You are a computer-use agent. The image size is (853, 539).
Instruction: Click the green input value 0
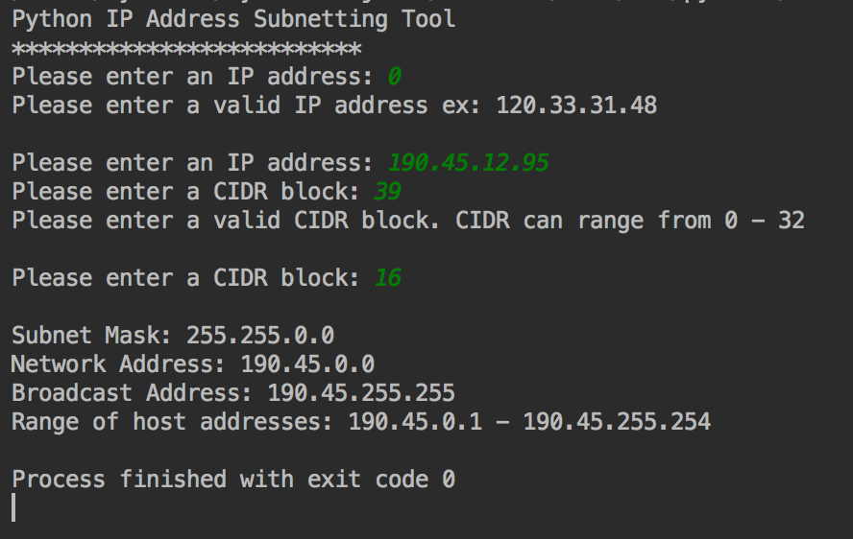(395, 77)
